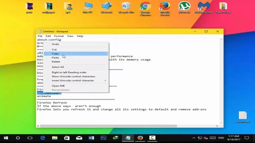Select the uTorrent desktop shortcut
255x143 pixels.
(x=184, y=8)
